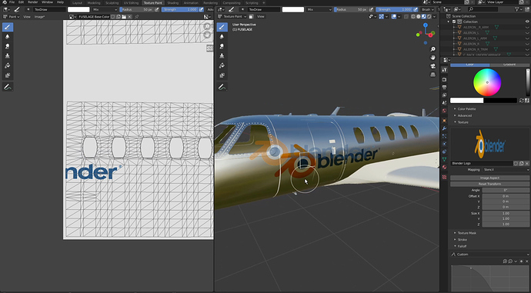Screen dimensions: 531x293
Task: Expand the Color Palette panel
Action: 466,109
